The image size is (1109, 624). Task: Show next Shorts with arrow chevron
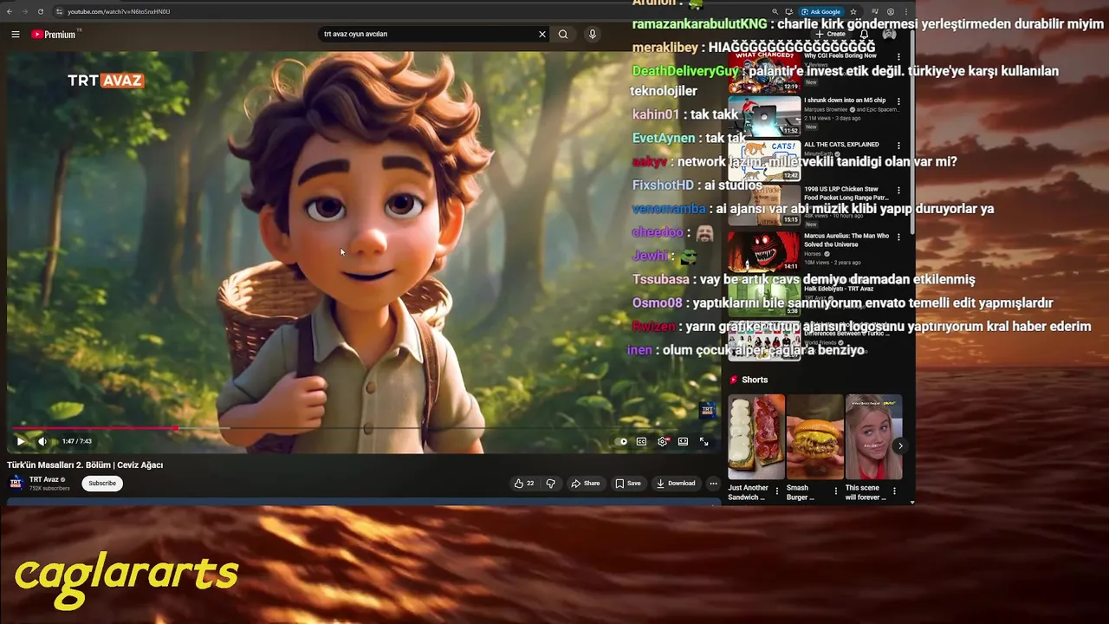900,445
